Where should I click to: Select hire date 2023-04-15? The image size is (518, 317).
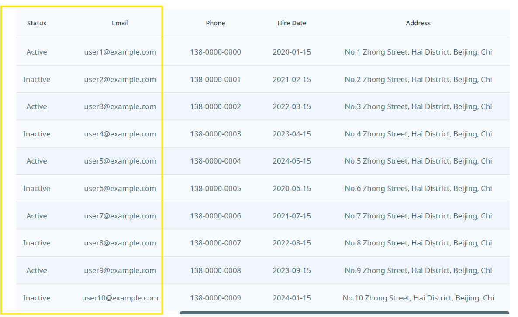292,134
